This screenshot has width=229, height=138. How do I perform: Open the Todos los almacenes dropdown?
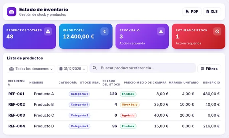[31, 69]
